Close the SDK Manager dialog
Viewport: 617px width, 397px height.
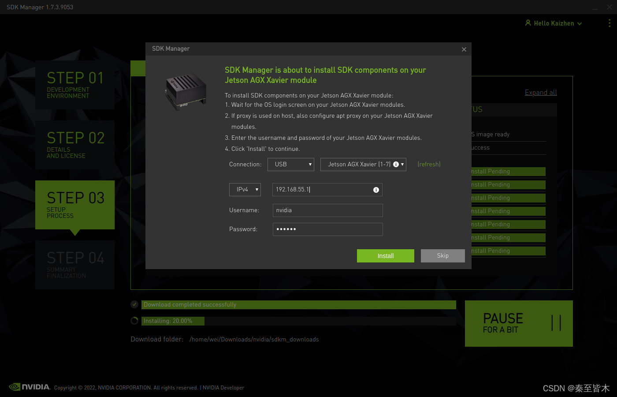464,49
